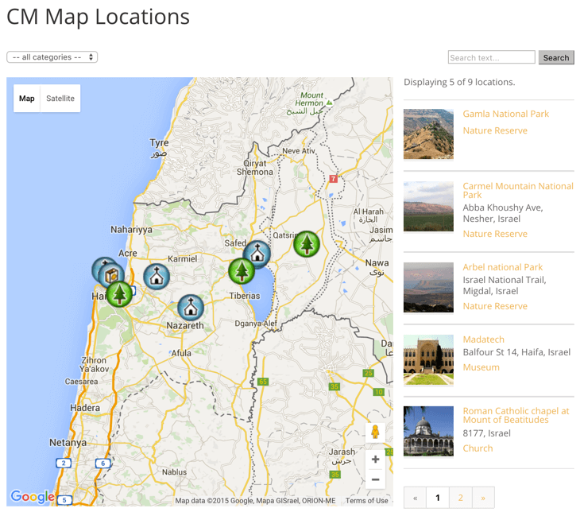584x516 pixels.
Task: Click the church marker left of Karmiel
Action: [x=157, y=277]
